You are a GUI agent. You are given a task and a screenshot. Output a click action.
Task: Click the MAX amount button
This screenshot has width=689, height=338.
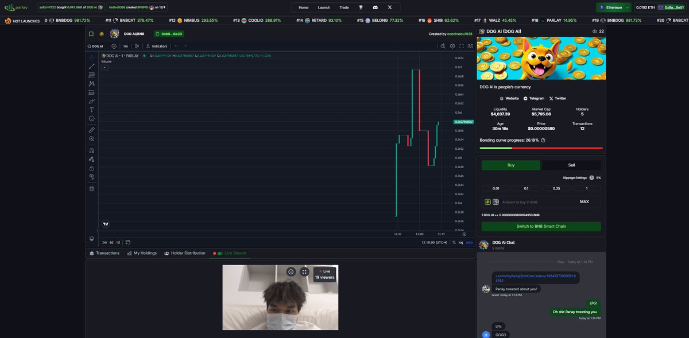point(585,202)
